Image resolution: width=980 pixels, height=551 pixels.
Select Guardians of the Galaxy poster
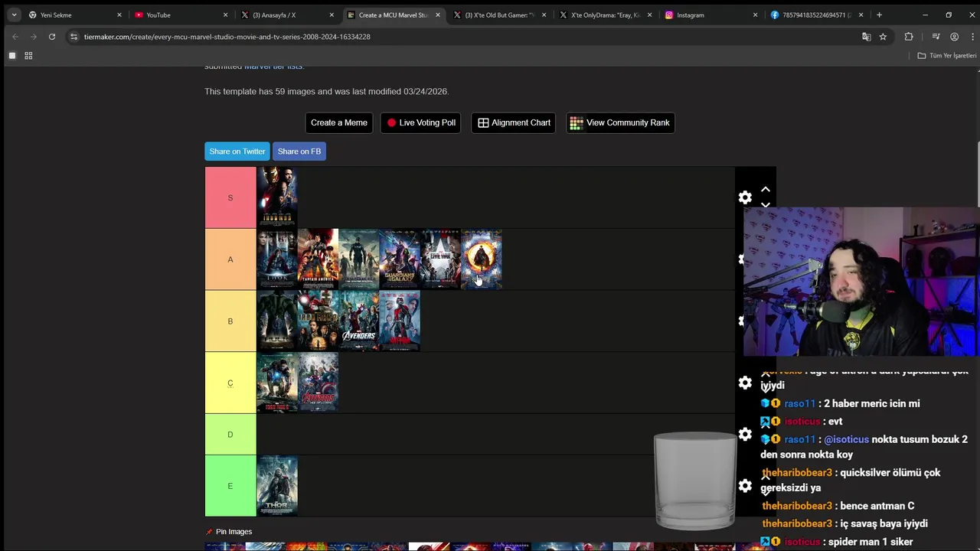pos(400,259)
